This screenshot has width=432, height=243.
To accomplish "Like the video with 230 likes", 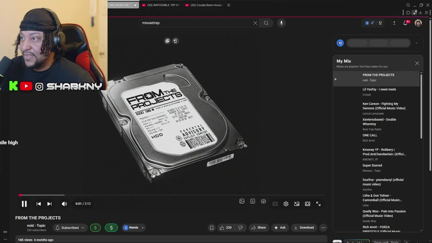I will point(225,227).
